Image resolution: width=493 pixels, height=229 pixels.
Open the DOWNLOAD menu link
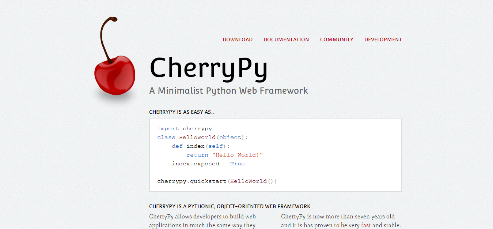tap(238, 40)
